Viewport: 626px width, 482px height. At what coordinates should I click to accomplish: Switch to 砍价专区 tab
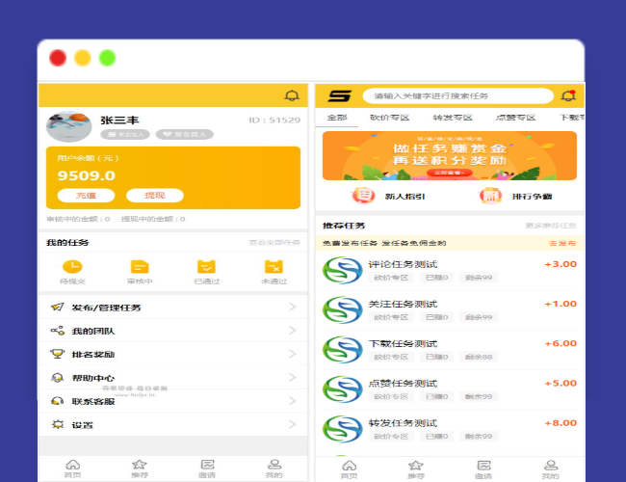[390, 118]
